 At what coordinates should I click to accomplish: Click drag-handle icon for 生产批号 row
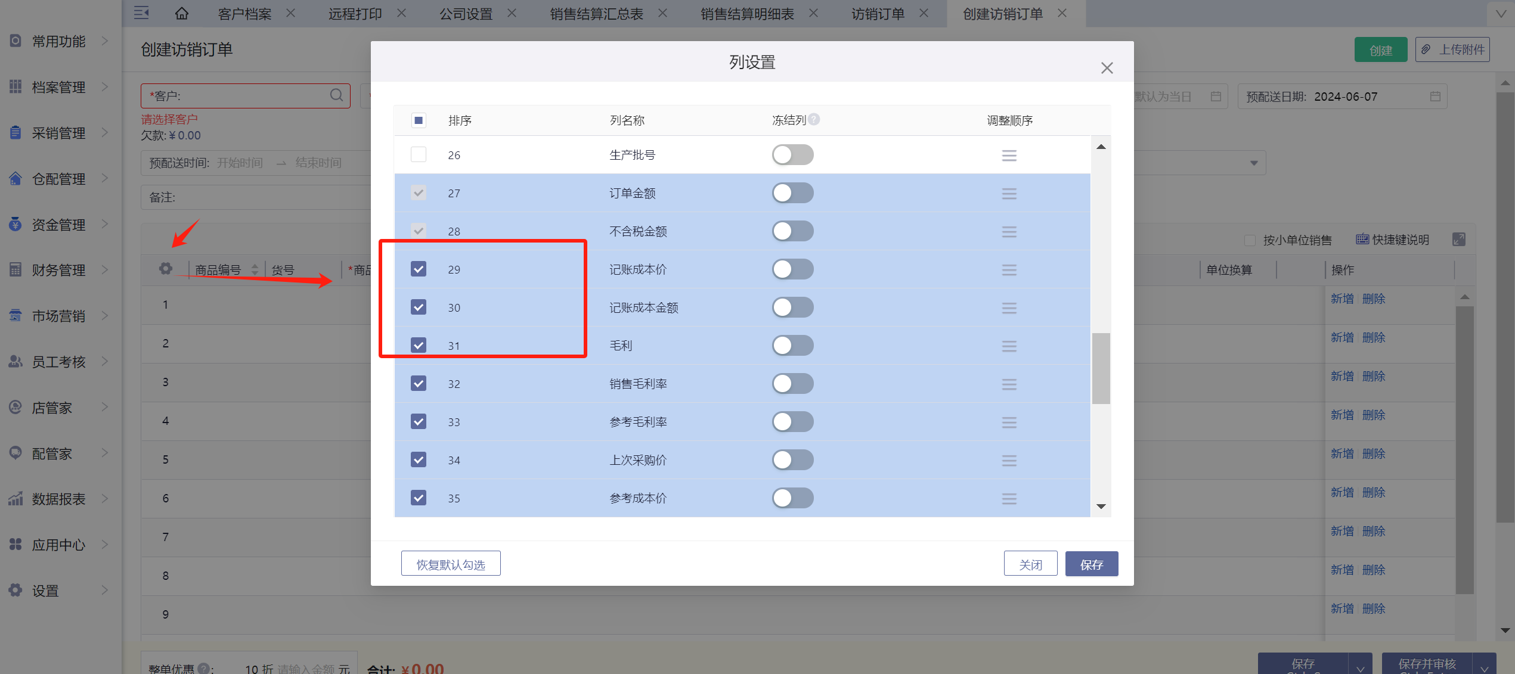pyautogui.click(x=1009, y=156)
